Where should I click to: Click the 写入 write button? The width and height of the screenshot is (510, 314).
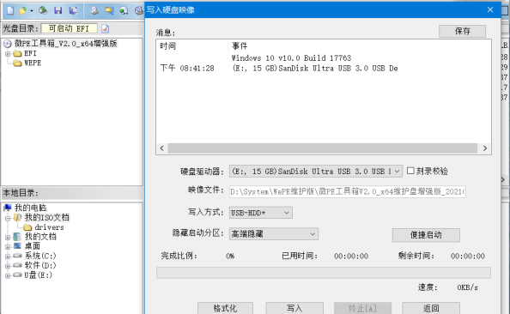tap(294, 308)
